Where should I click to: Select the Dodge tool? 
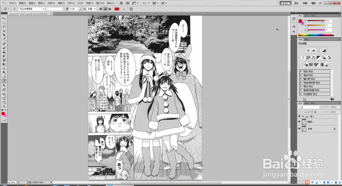point(4,73)
